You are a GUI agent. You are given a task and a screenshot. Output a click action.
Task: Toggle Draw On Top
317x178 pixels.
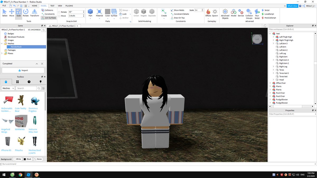click(178, 18)
